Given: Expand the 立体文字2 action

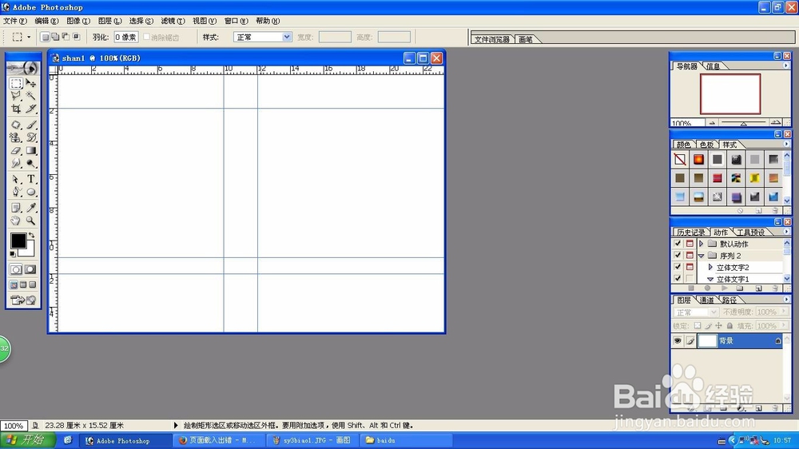Looking at the screenshot, I should (710, 267).
